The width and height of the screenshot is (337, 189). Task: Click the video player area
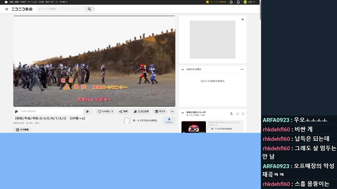click(x=94, y=61)
